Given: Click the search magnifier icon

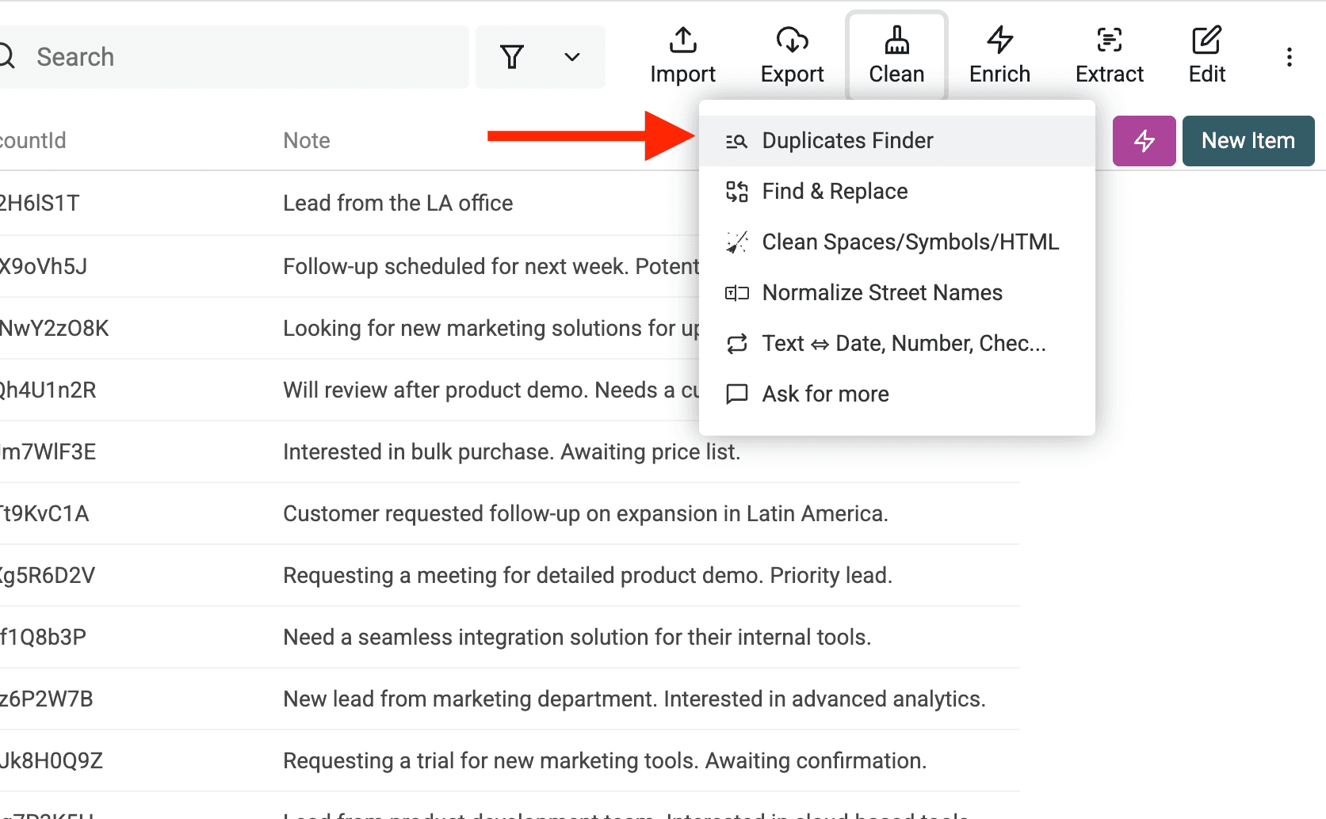Looking at the screenshot, I should point(8,55).
